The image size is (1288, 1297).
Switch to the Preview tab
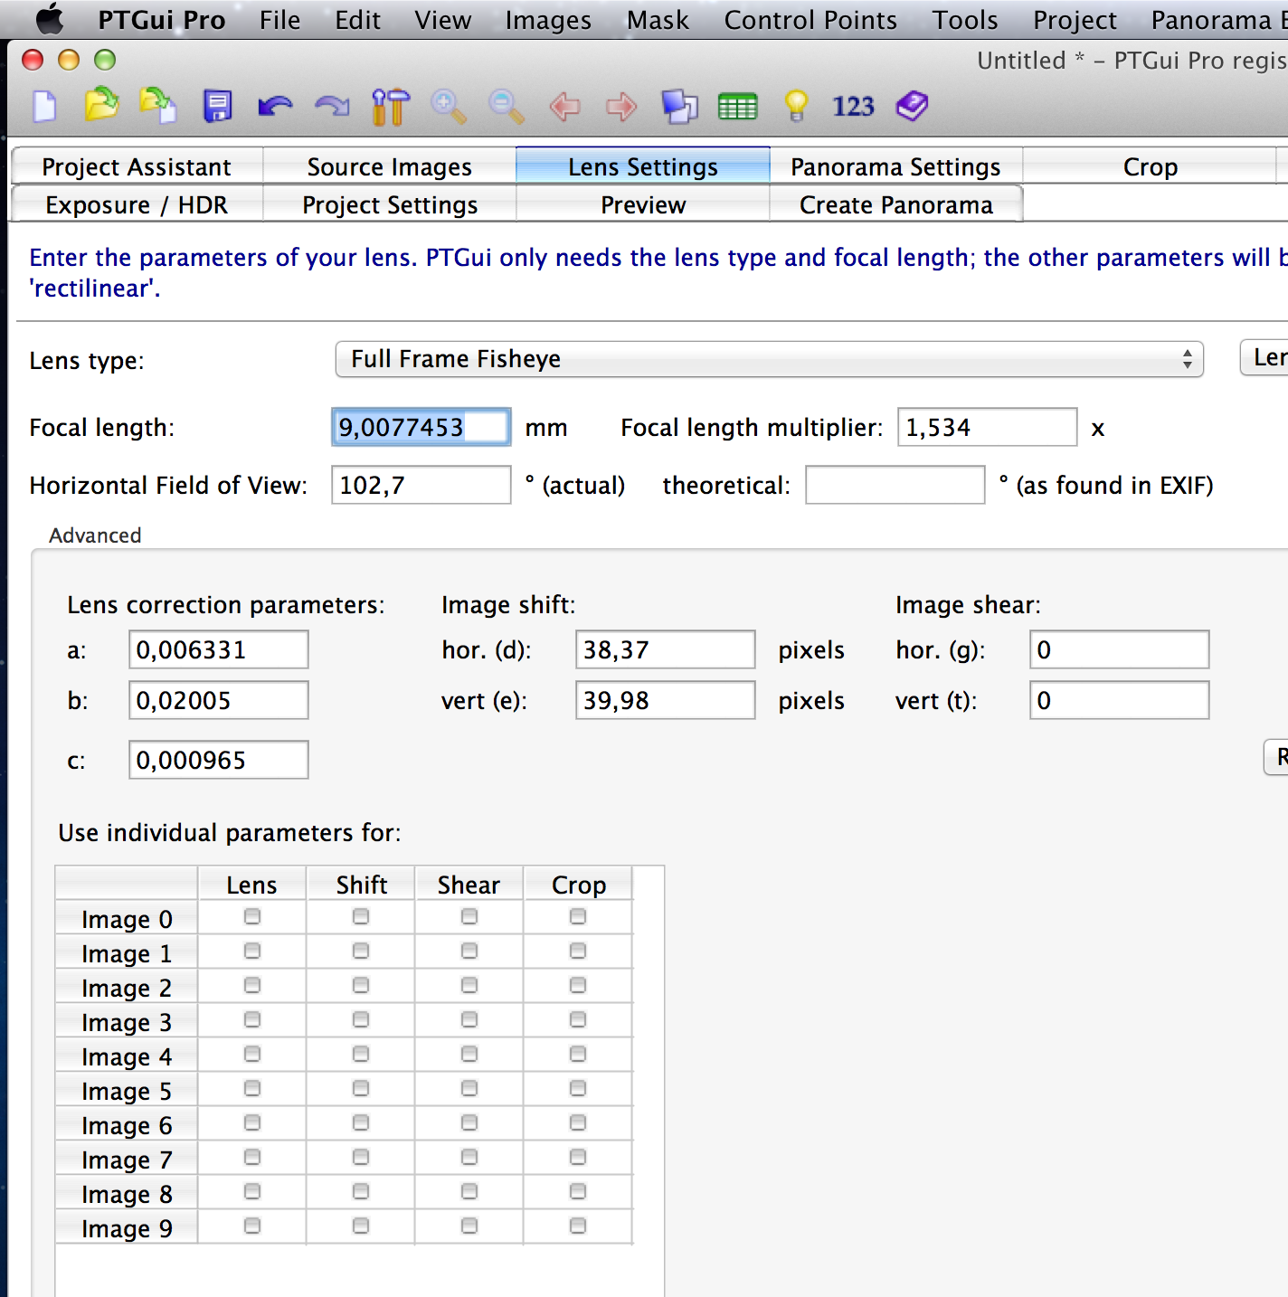click(643, 204)
